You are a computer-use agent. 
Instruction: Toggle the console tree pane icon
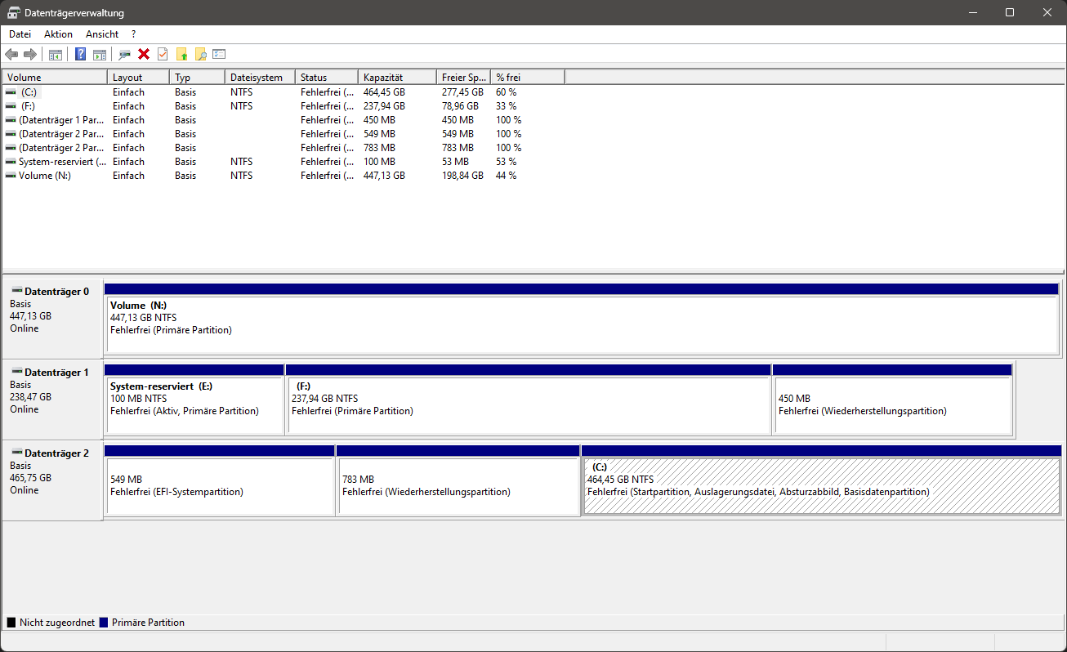click(x=56, y=55)
